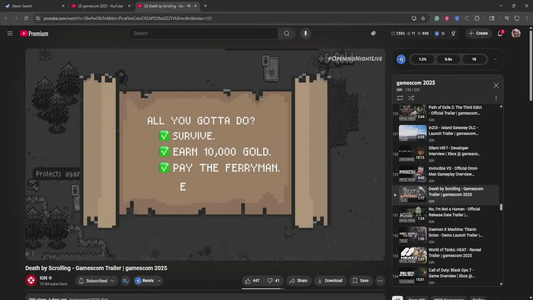
Task: Click the 0.8x vidIQ stat pill
Action: (x=448, y=59)
